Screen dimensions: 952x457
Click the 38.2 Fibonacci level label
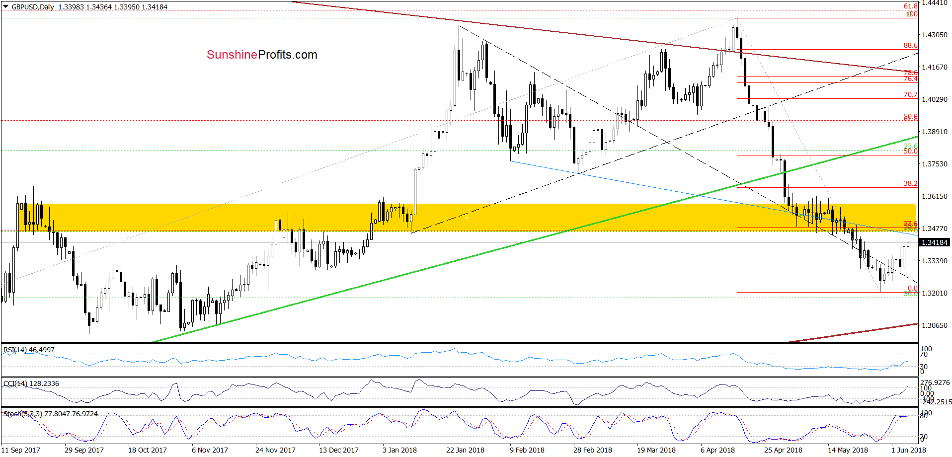click(910, 183)
